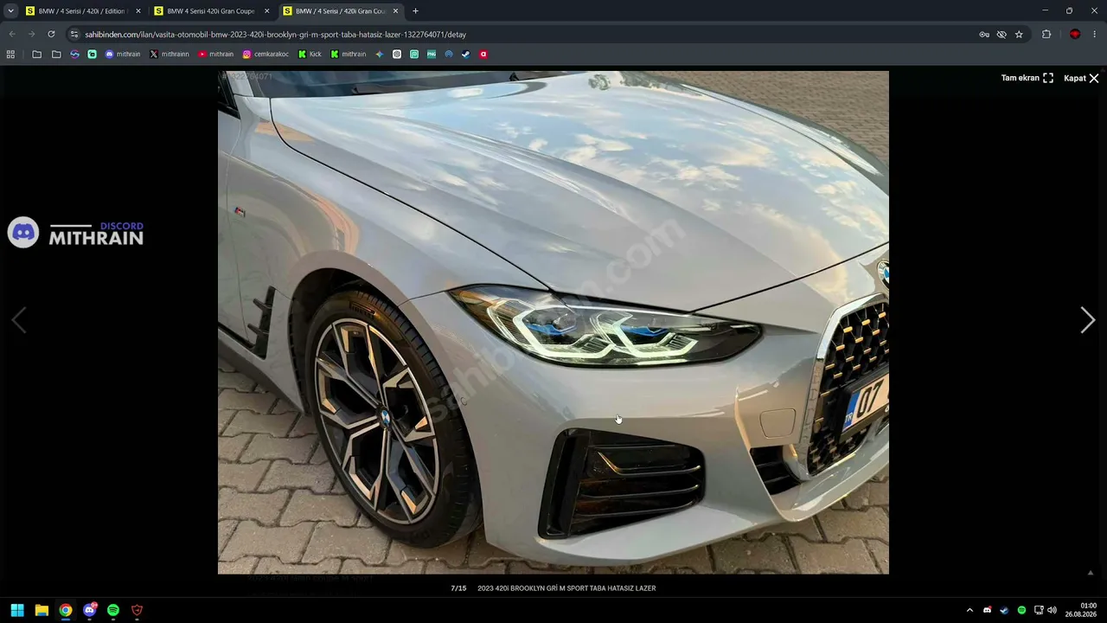Open the Steam bookmark icon
The height and width of the screenshot is (623, 1107).
[x=465, y=54]
